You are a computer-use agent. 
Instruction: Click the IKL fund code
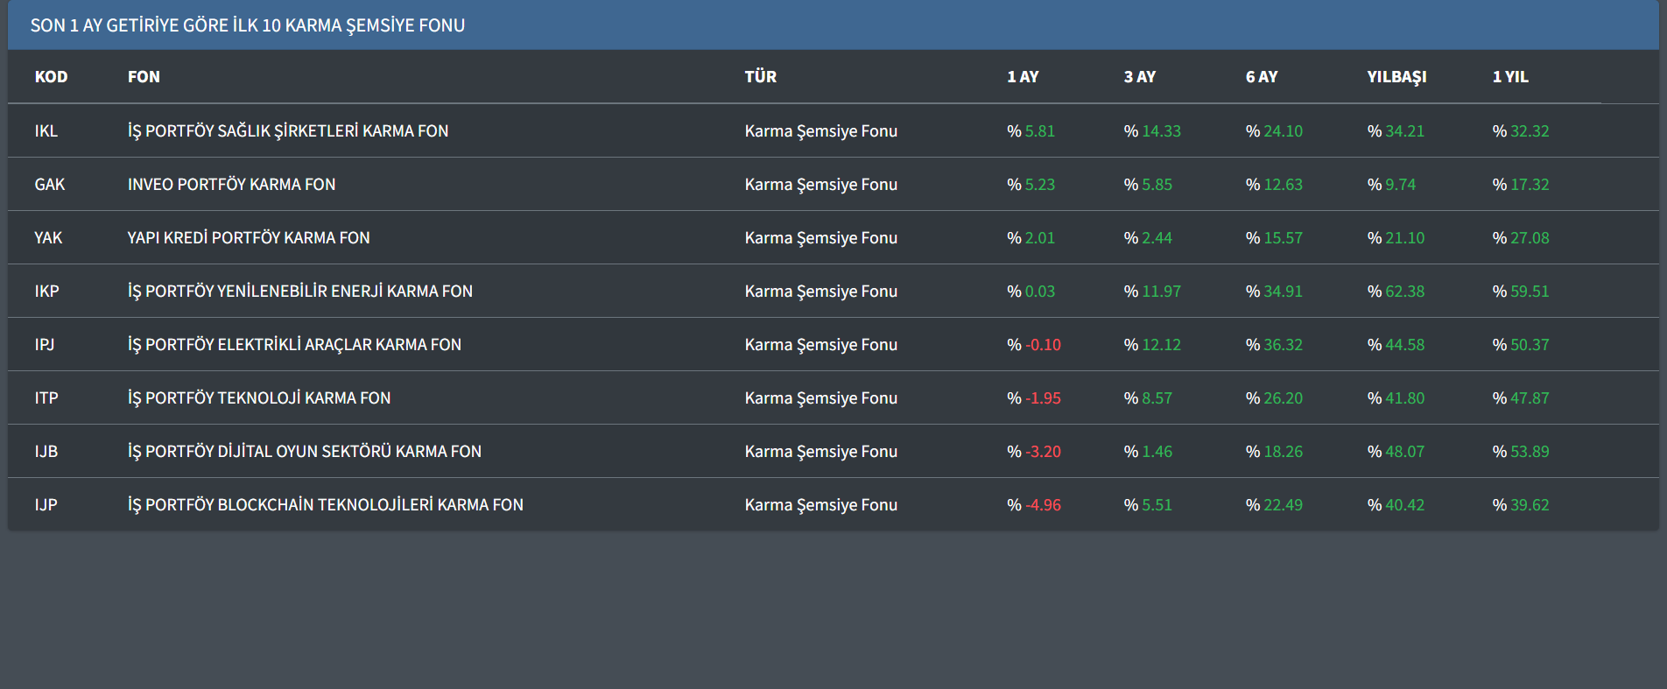[46, 131]
